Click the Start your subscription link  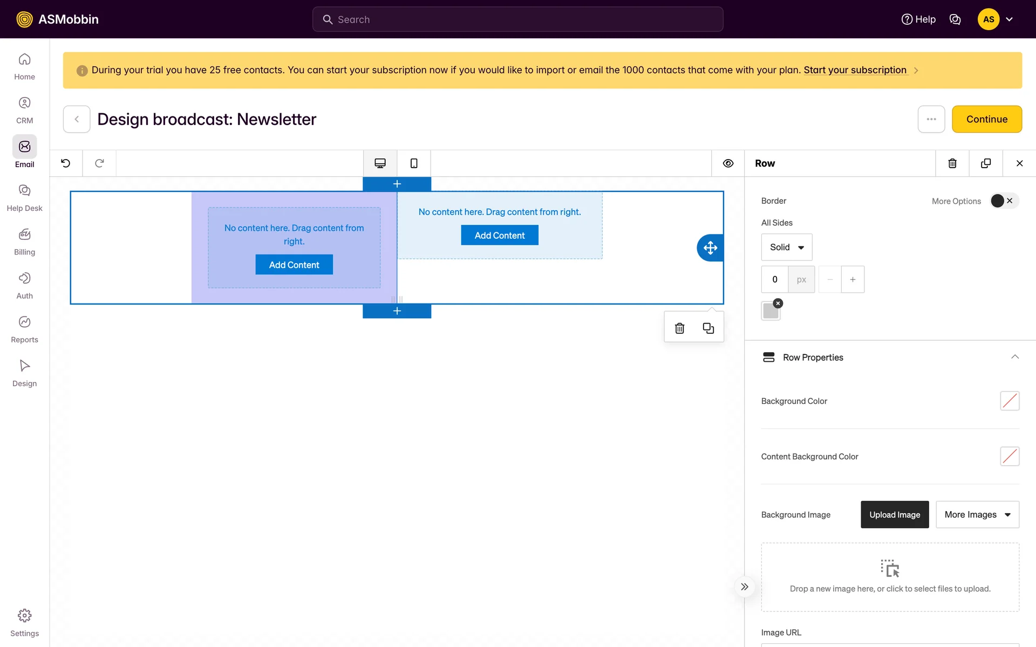click(855, 70)
